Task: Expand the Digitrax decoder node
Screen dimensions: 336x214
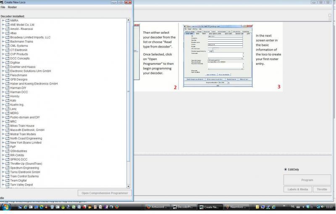Action: click(x=3, y=63)
